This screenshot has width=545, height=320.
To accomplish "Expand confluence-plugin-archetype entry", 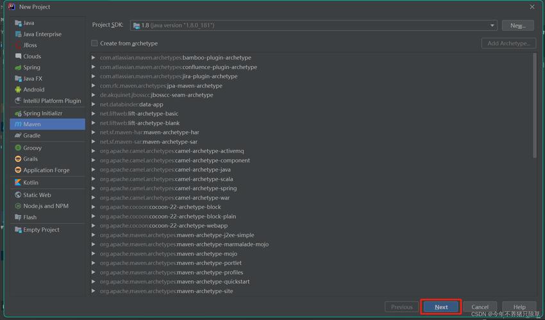I will pyautogui.click(x=93, y=67).
